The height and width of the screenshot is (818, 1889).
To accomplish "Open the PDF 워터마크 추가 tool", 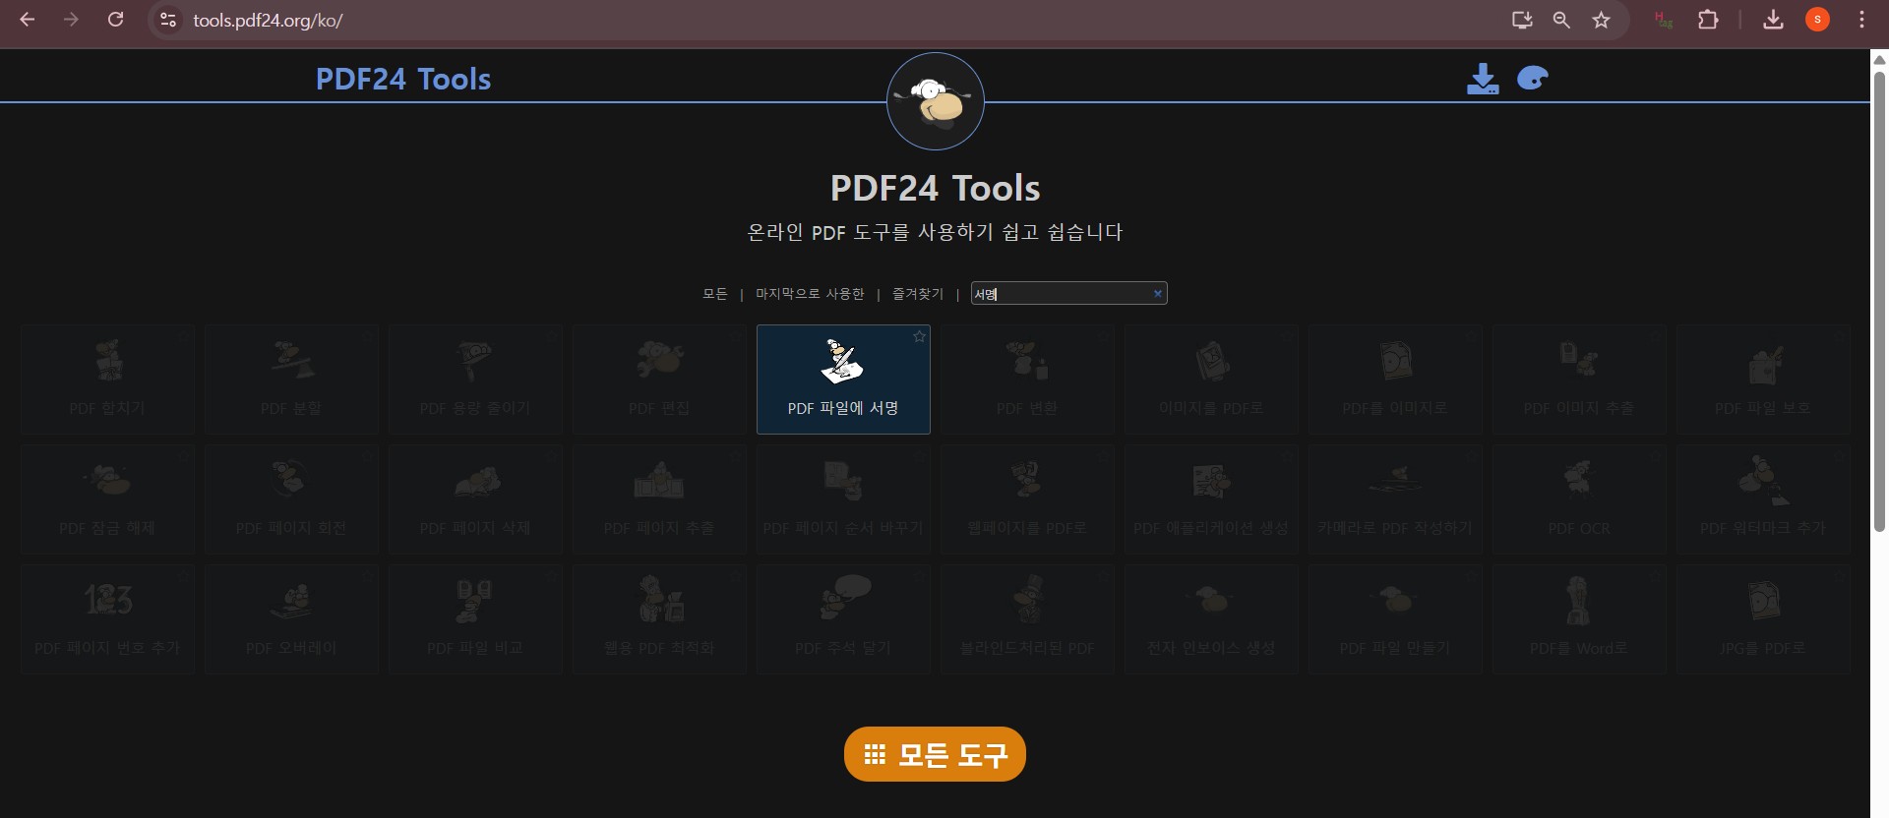I will coord(1763,499).
